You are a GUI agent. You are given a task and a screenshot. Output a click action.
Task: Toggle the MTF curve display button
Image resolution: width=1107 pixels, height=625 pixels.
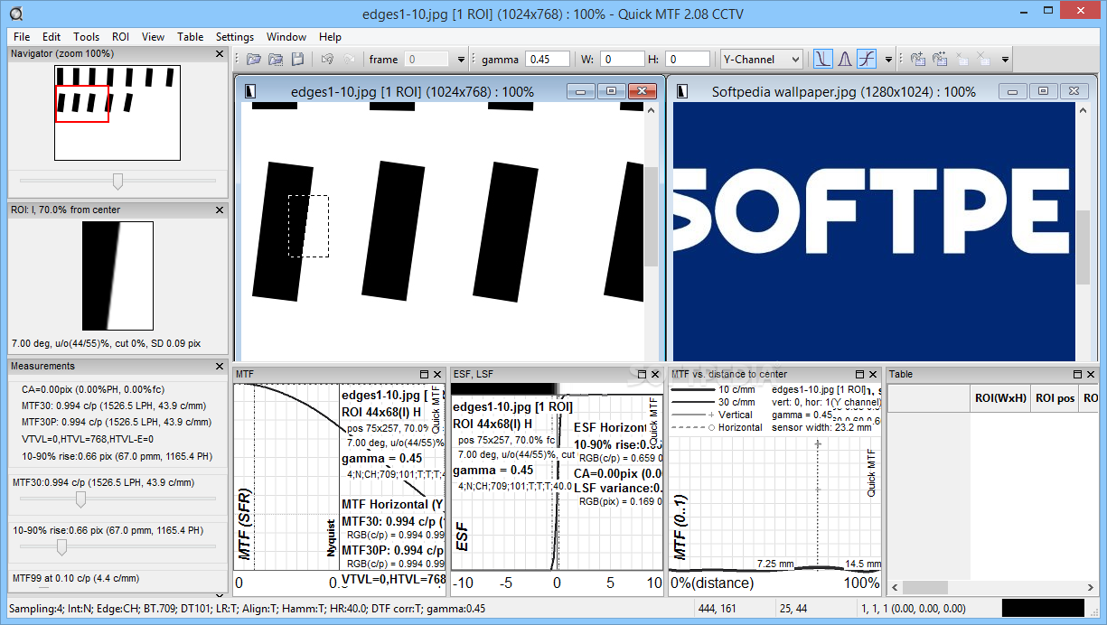(822, 60)
